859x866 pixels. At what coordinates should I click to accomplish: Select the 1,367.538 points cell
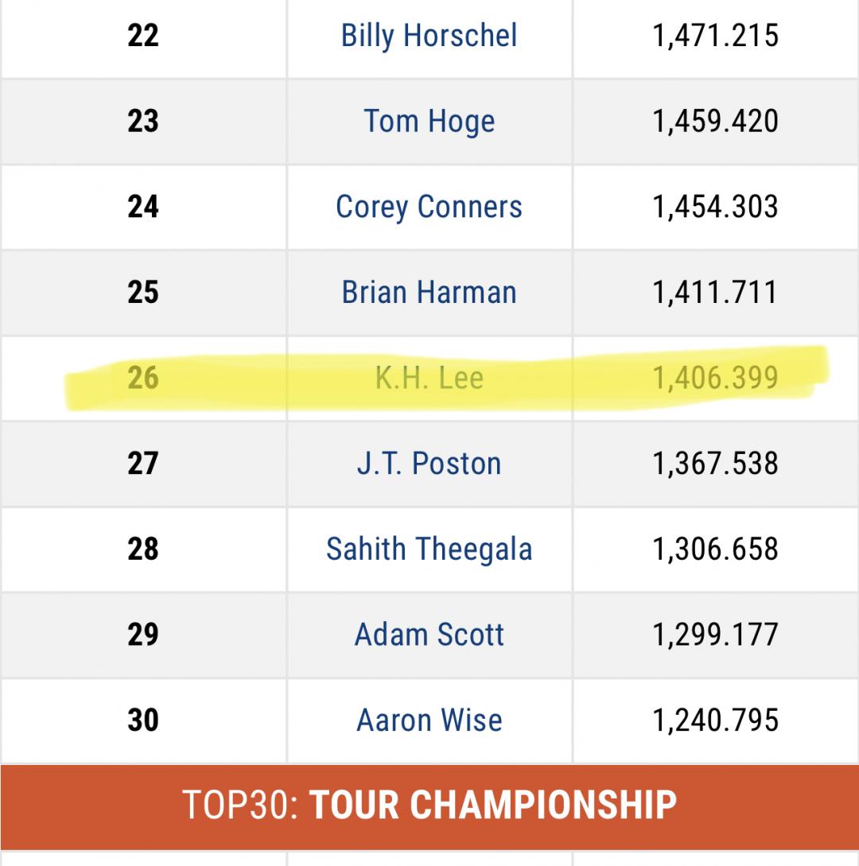(x=715, y=463)
